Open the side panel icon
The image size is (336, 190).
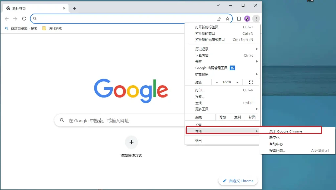click(x=239, y=19)
